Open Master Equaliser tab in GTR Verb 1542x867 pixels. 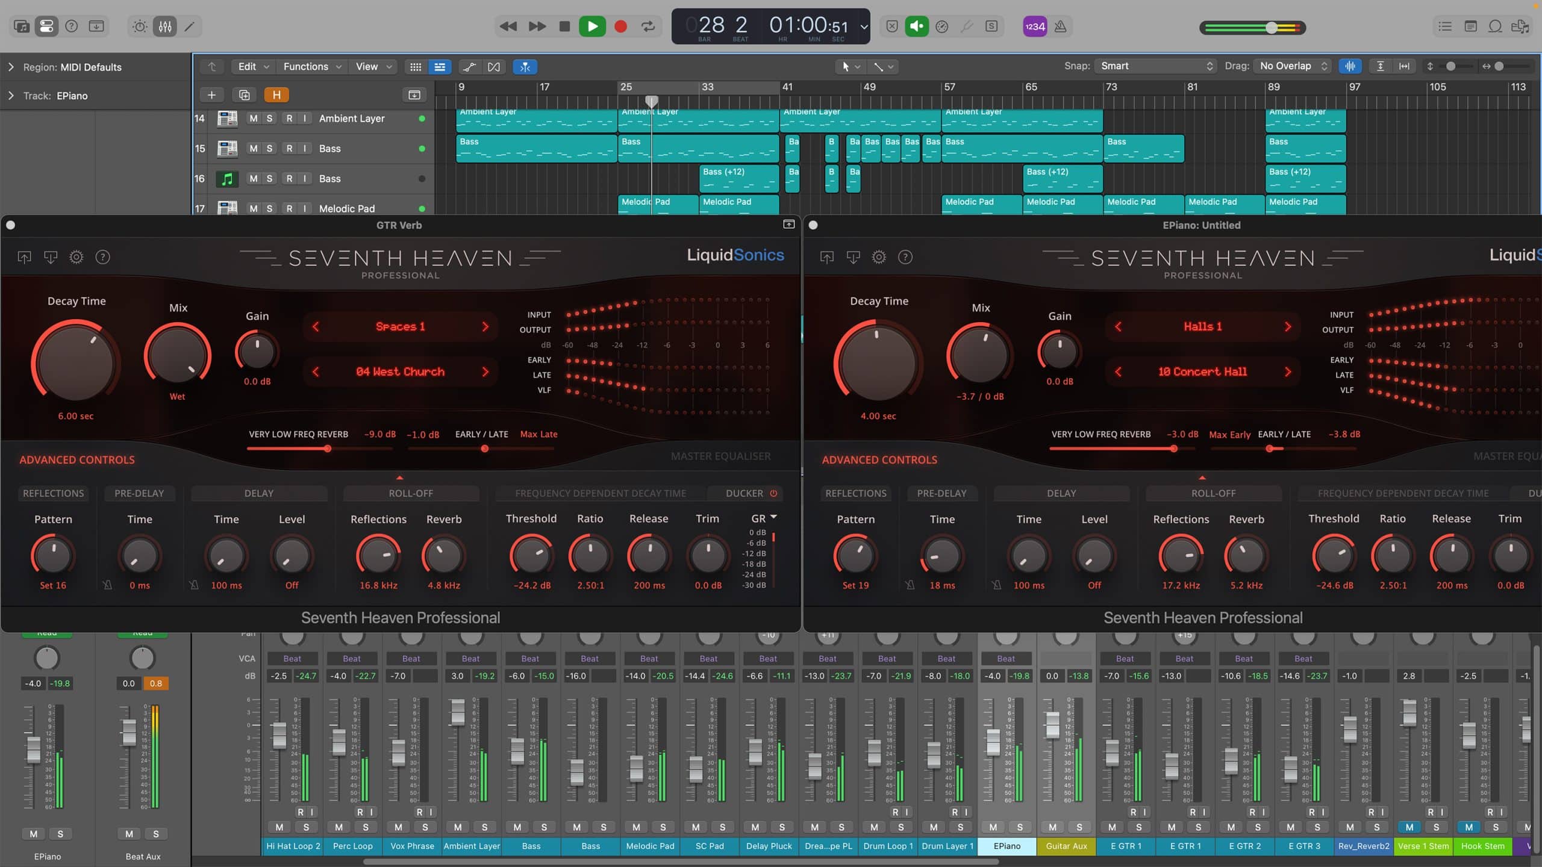720,456
